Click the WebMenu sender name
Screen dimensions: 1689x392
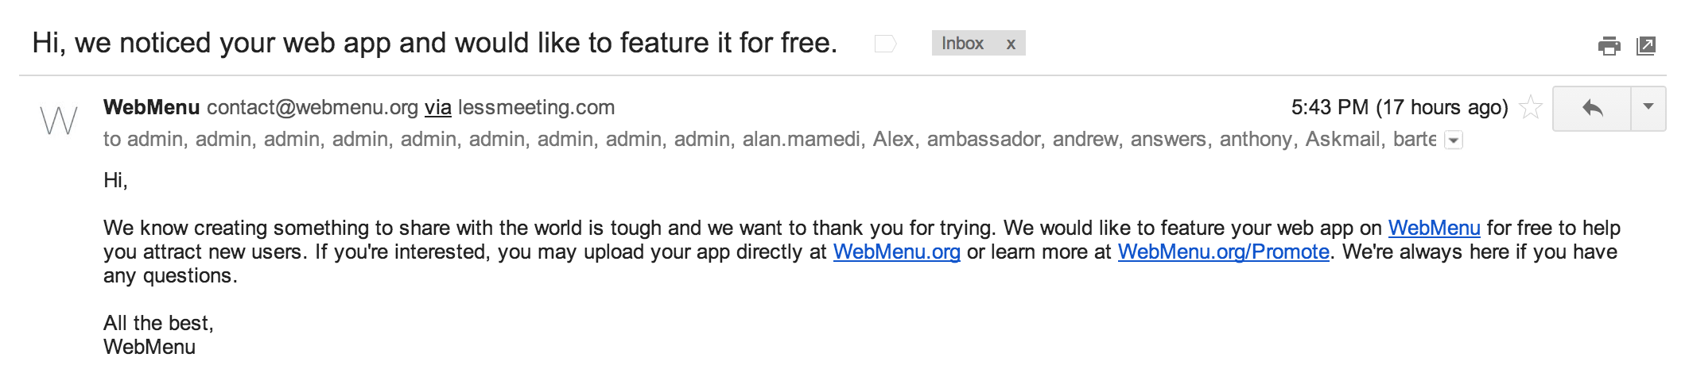coord(151,108)
